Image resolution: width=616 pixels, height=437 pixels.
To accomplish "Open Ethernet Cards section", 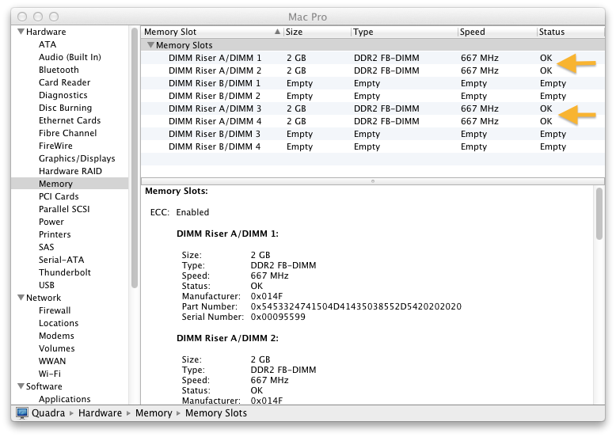I will tap(70, 120).
